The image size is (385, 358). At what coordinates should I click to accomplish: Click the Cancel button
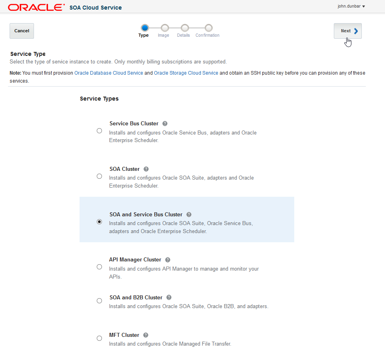point(22,31)
